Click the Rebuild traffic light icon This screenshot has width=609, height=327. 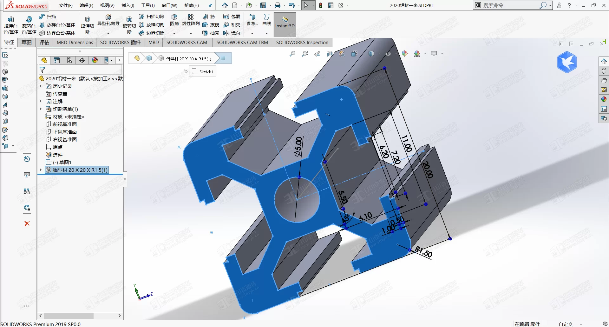[x=321, y=5]
